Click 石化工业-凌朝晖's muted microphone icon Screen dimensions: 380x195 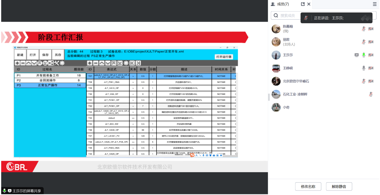point(371,94)
